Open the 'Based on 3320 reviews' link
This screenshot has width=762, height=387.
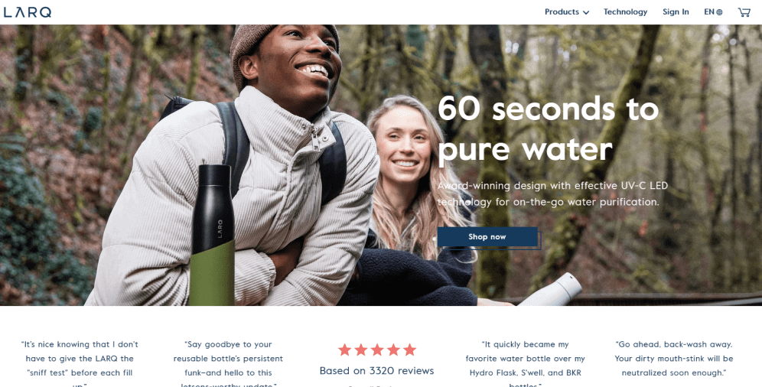(376, 370)
